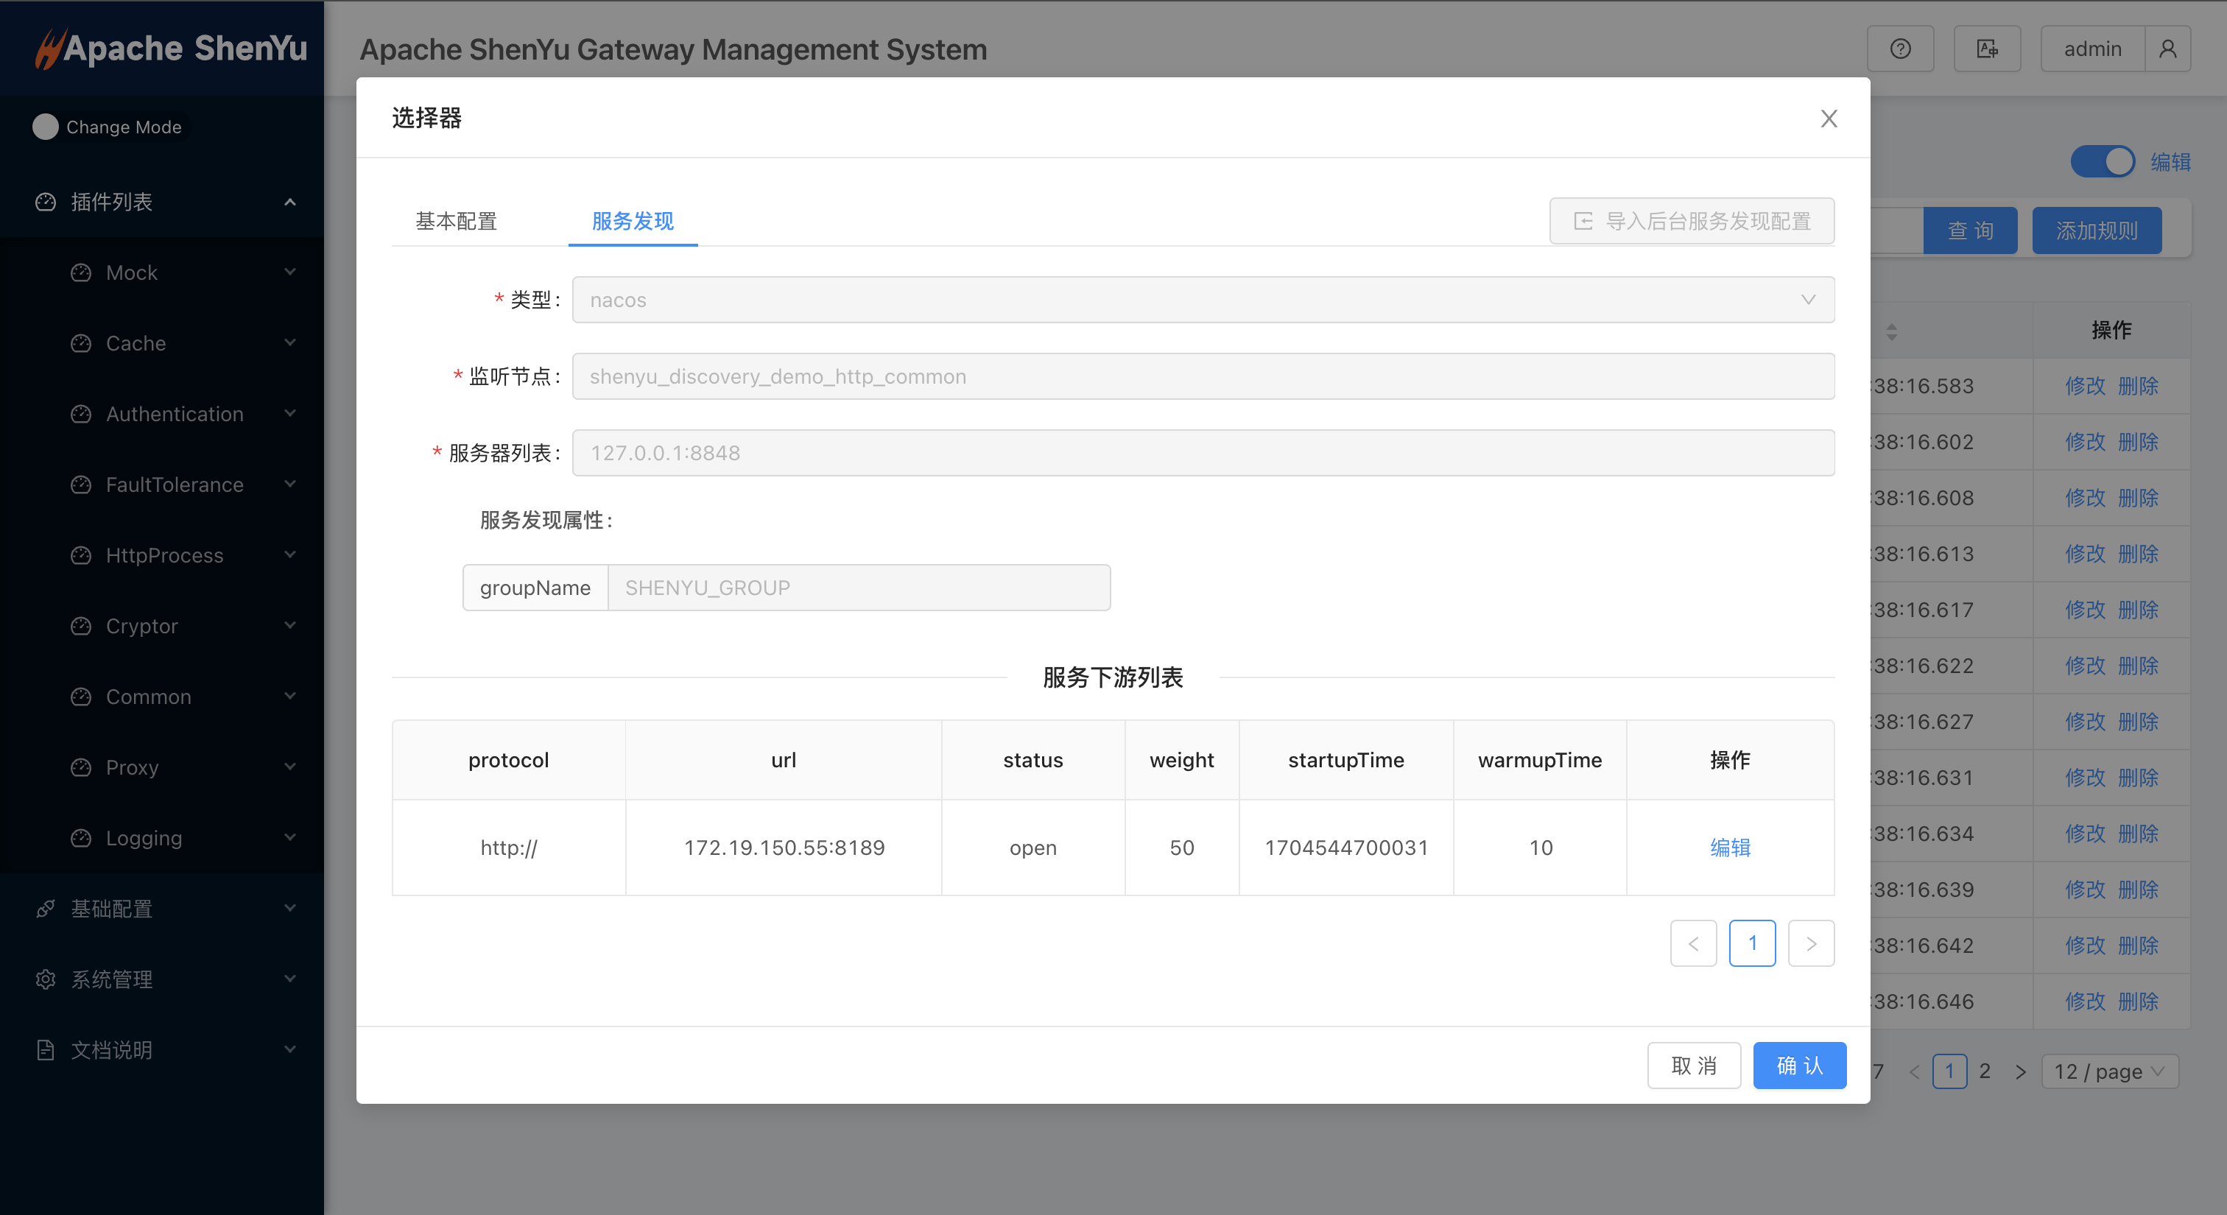The height and width of the screenshot is (1215, 2227).
Task: Click the admin user avatar icon
Action: point(2167,49)
